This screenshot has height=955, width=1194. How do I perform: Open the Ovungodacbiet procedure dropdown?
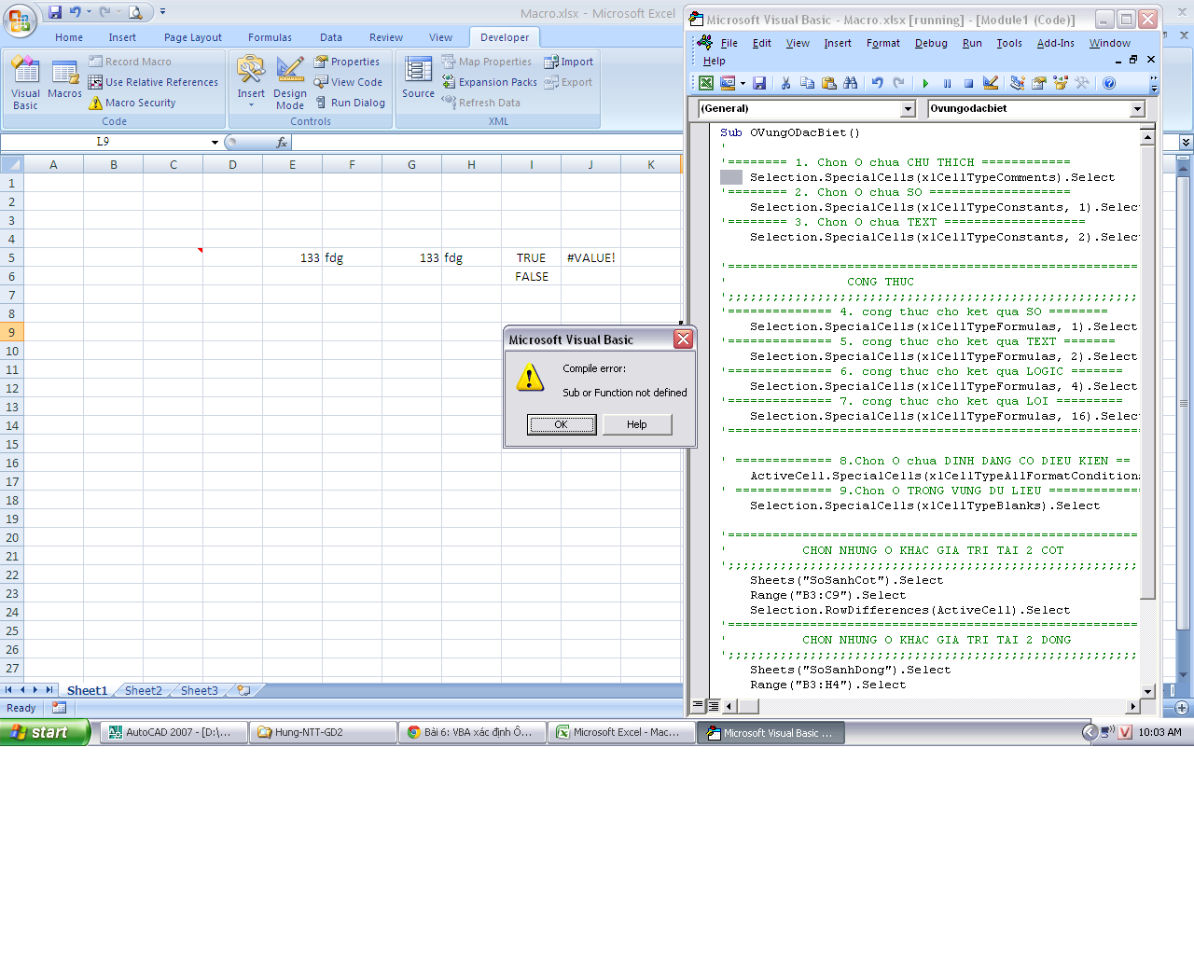(1137, 109)
